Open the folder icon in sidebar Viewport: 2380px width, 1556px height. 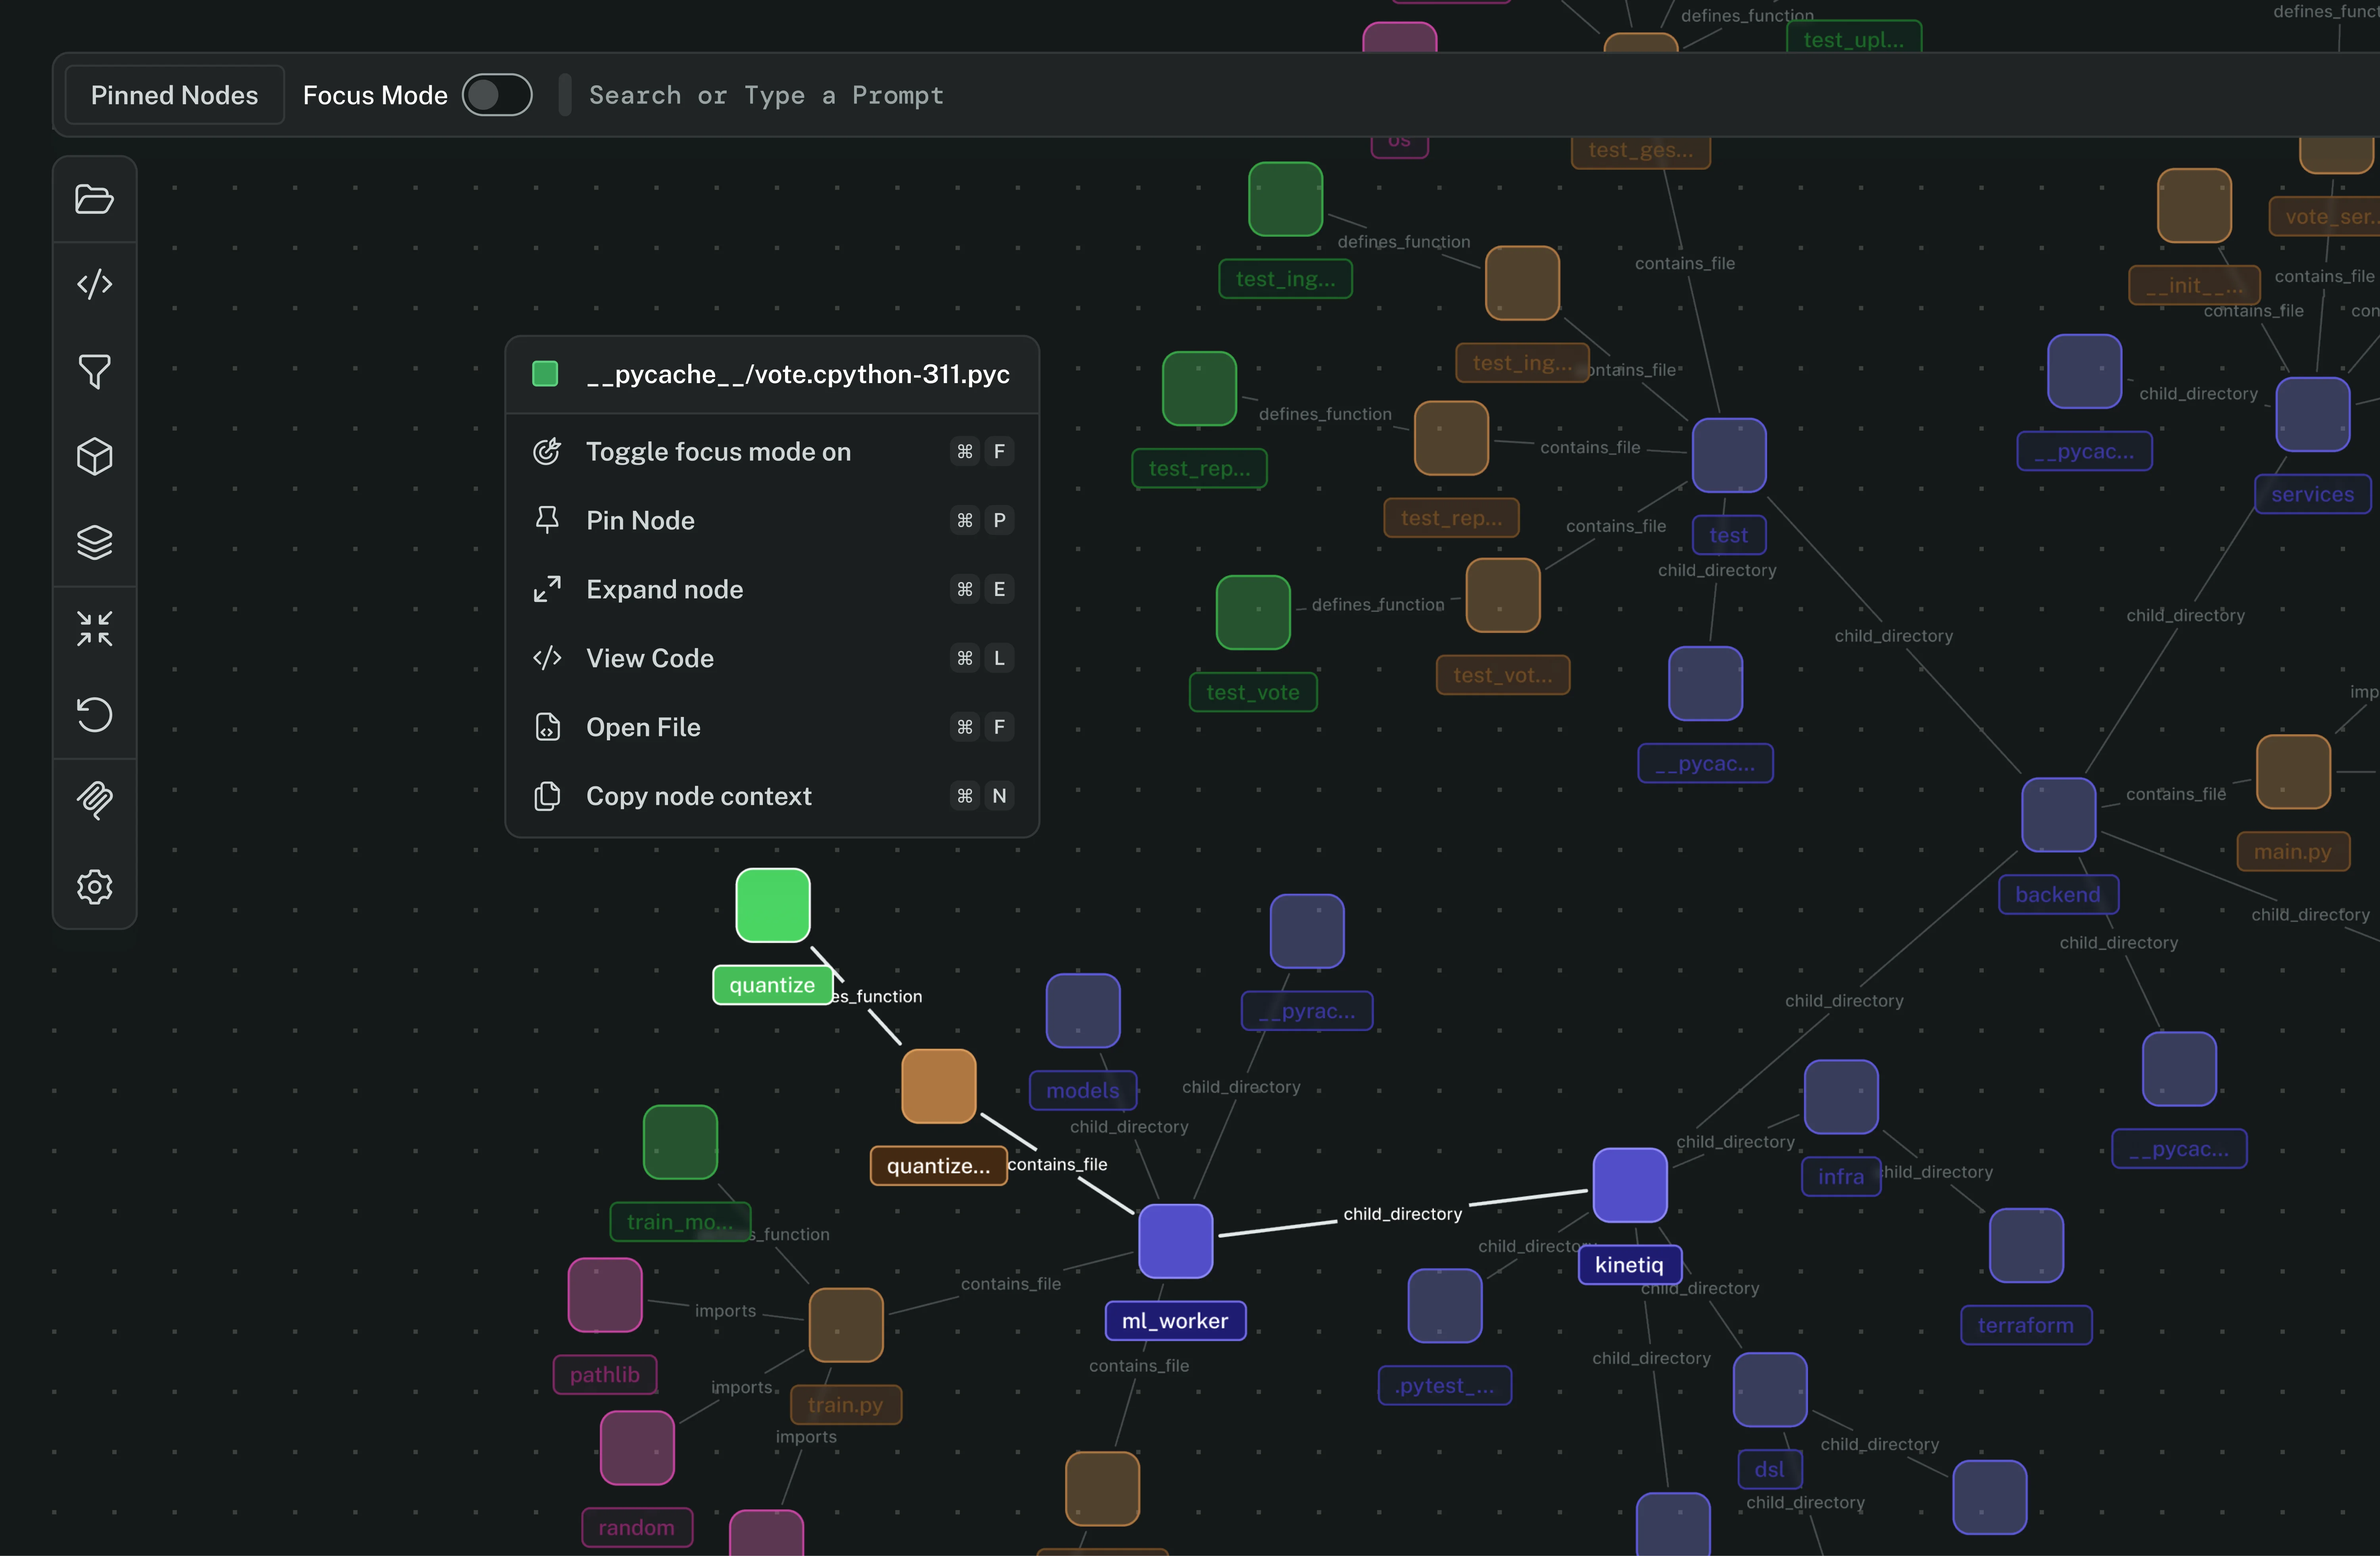pos(94,199)
